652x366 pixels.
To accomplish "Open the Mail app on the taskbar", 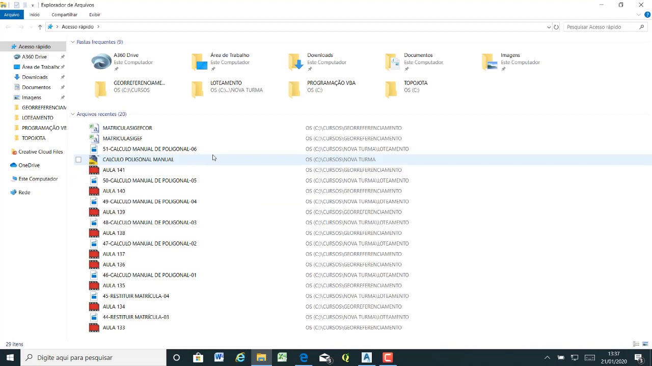I will pos(325,357).
